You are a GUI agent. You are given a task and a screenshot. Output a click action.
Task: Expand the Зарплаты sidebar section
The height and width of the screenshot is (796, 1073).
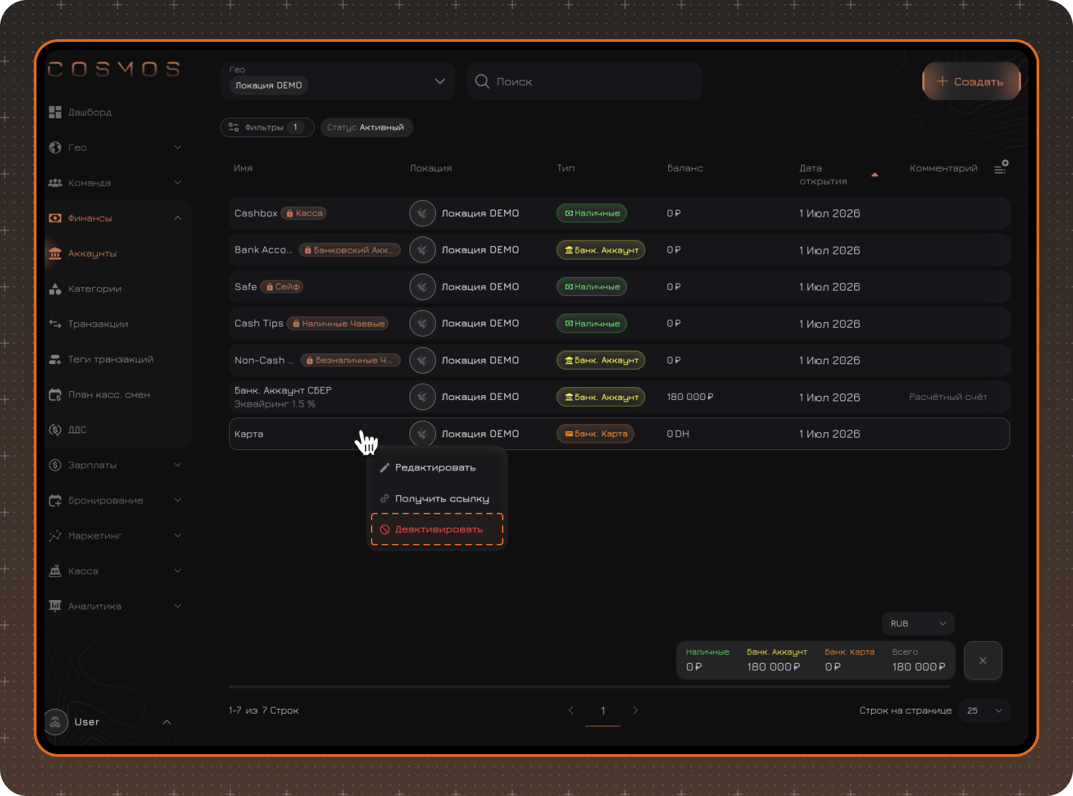178,465
